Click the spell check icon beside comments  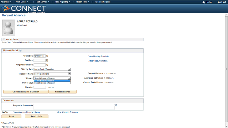(116, 105)
